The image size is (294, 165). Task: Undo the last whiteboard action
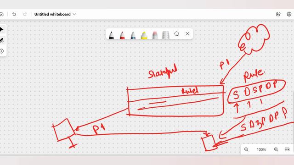pos(14,14)
